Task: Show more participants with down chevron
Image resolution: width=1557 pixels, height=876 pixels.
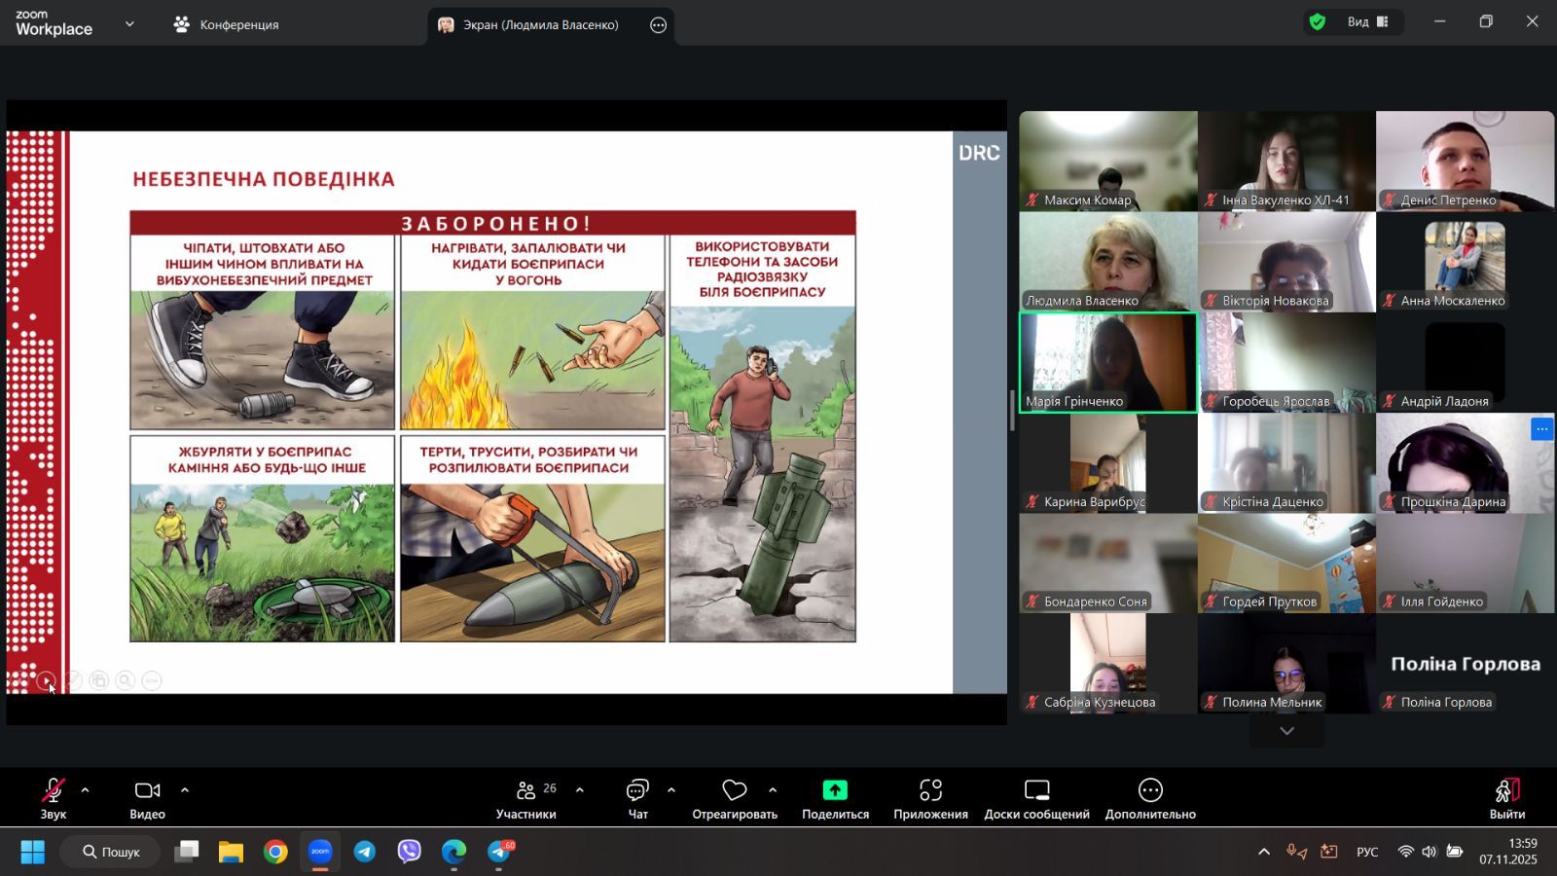Action: click(x=1286, y=731)
